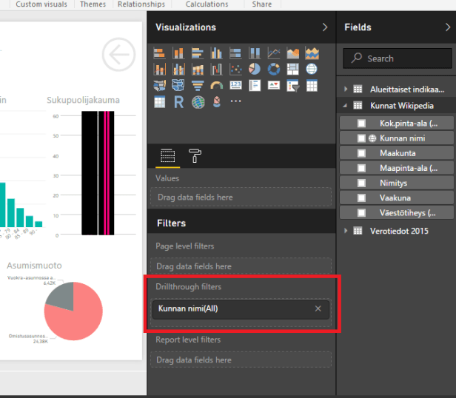Expand the Verotiedot 2015 table
The height and width of the screenshot is (398, 456).
346,231
